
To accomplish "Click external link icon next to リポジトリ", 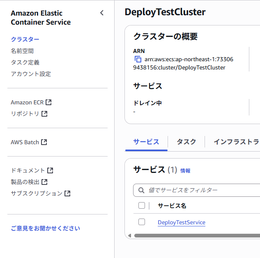I will click(x=44, y=114).
